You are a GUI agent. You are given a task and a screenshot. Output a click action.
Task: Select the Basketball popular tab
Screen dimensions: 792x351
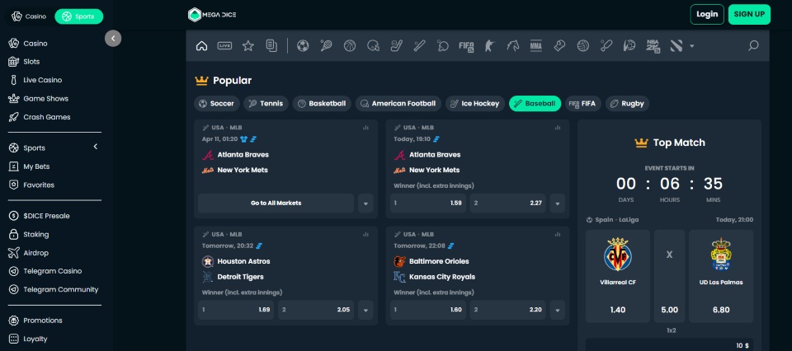[x=322, y=103]
